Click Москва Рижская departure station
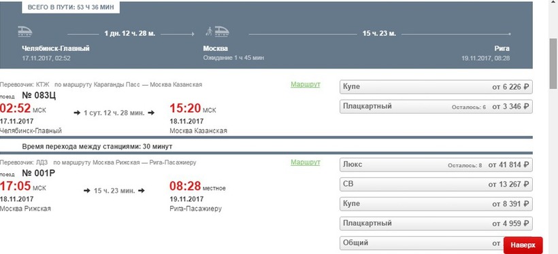 26,209
